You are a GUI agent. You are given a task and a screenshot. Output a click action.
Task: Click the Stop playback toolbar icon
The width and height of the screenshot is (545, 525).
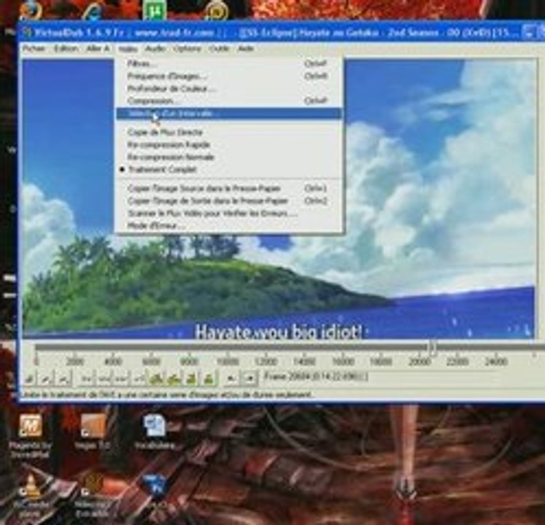tap(29, 378)
